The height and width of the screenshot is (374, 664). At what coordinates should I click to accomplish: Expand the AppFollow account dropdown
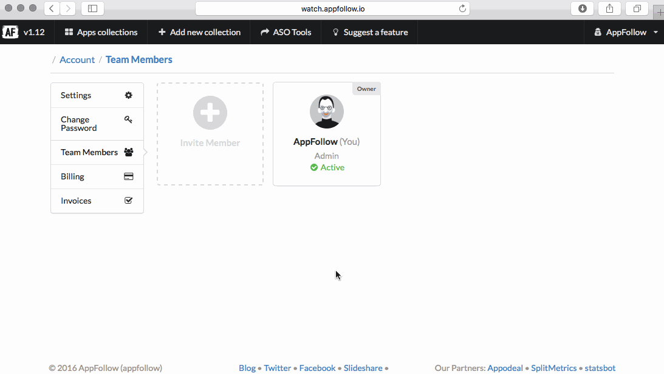(626, 32)
